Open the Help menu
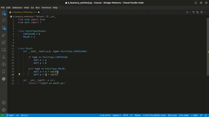The height and width of the screenshot is (117, 209). (x=55, y=7)
